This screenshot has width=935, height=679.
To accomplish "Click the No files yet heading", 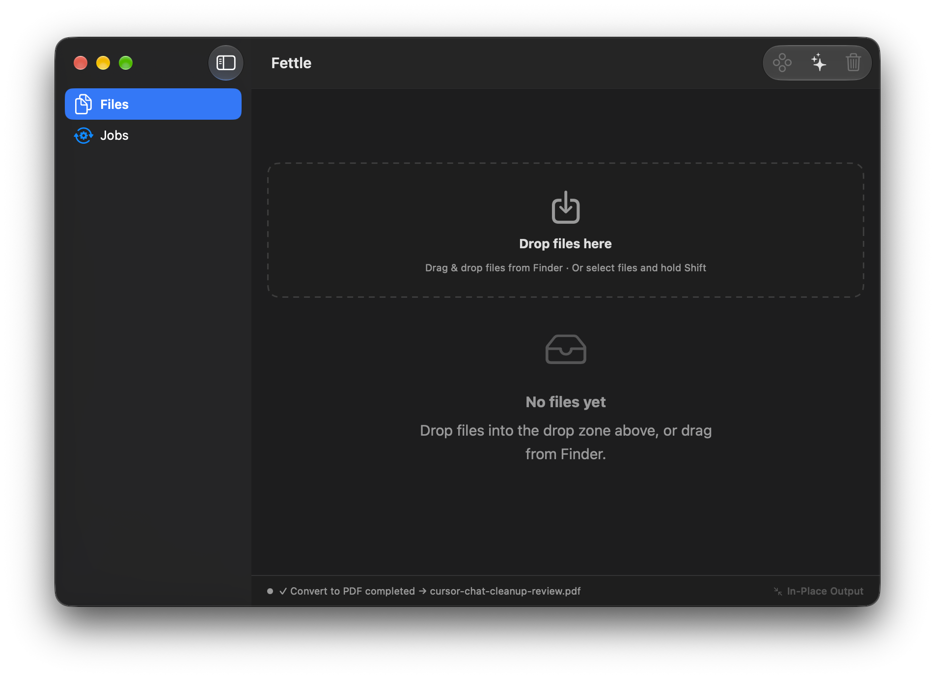I will [x=566, y=402].
